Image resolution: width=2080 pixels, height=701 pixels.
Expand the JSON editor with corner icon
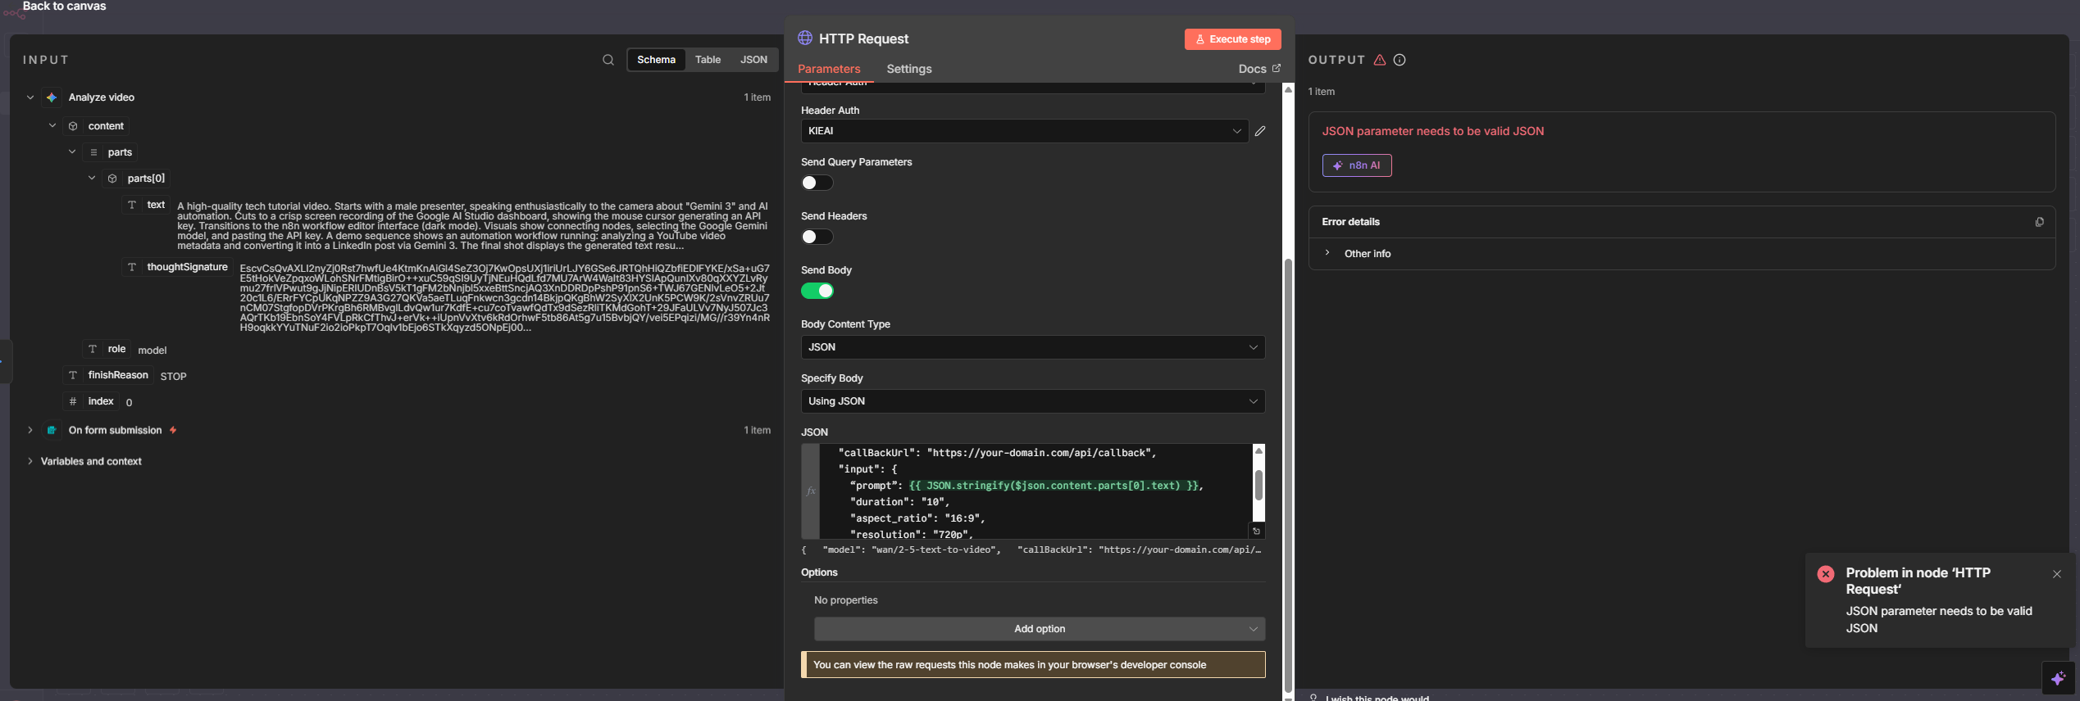coord(1256,531)
